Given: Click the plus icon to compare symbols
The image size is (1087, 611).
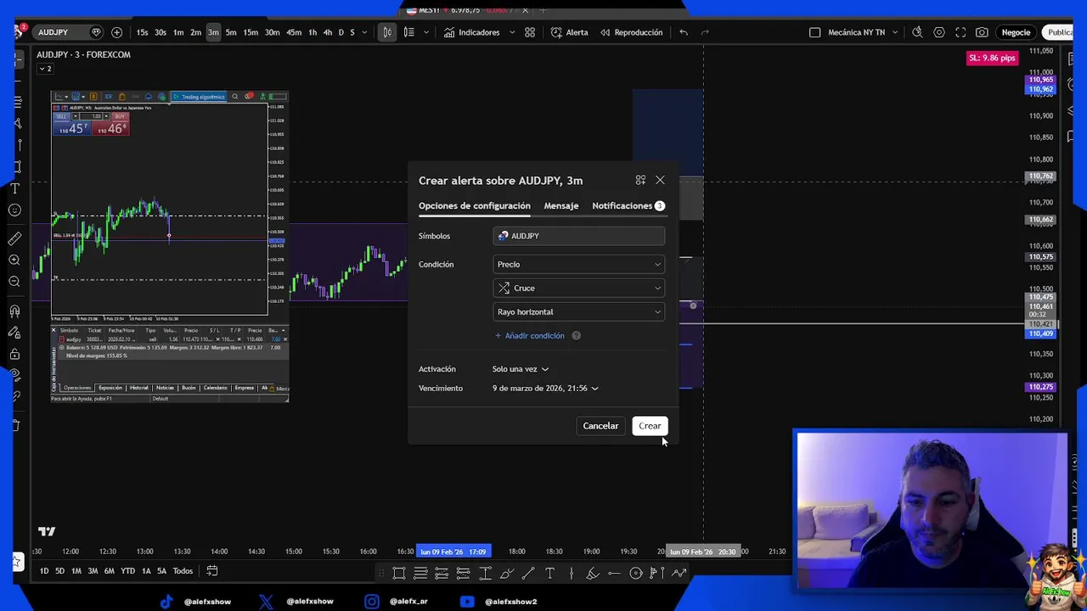Looking at the screenshot, I should (116, 32).
